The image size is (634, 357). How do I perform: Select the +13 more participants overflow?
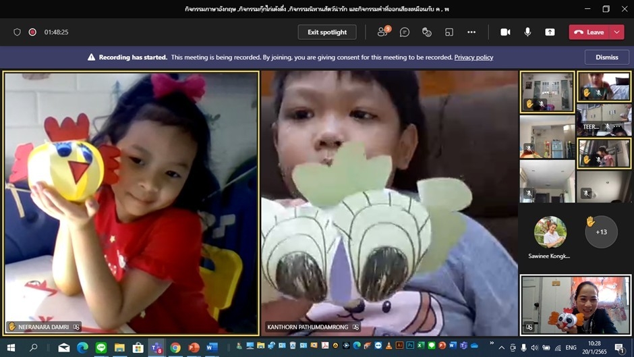click(600, 231)
